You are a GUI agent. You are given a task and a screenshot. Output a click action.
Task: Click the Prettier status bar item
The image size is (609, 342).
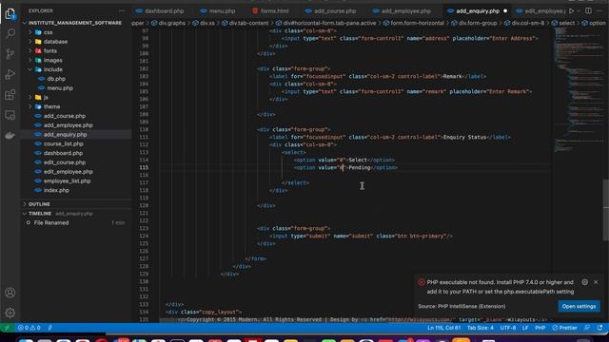(x=564, y=328)
